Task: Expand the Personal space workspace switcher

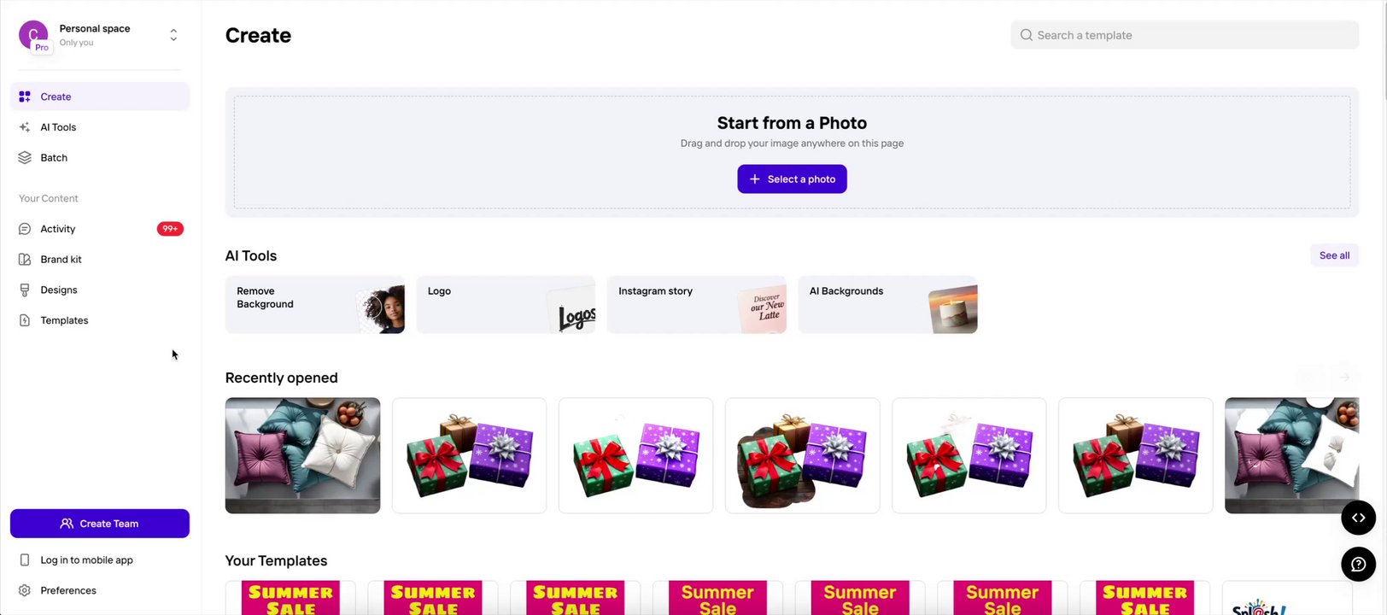Action: (173, 35)
